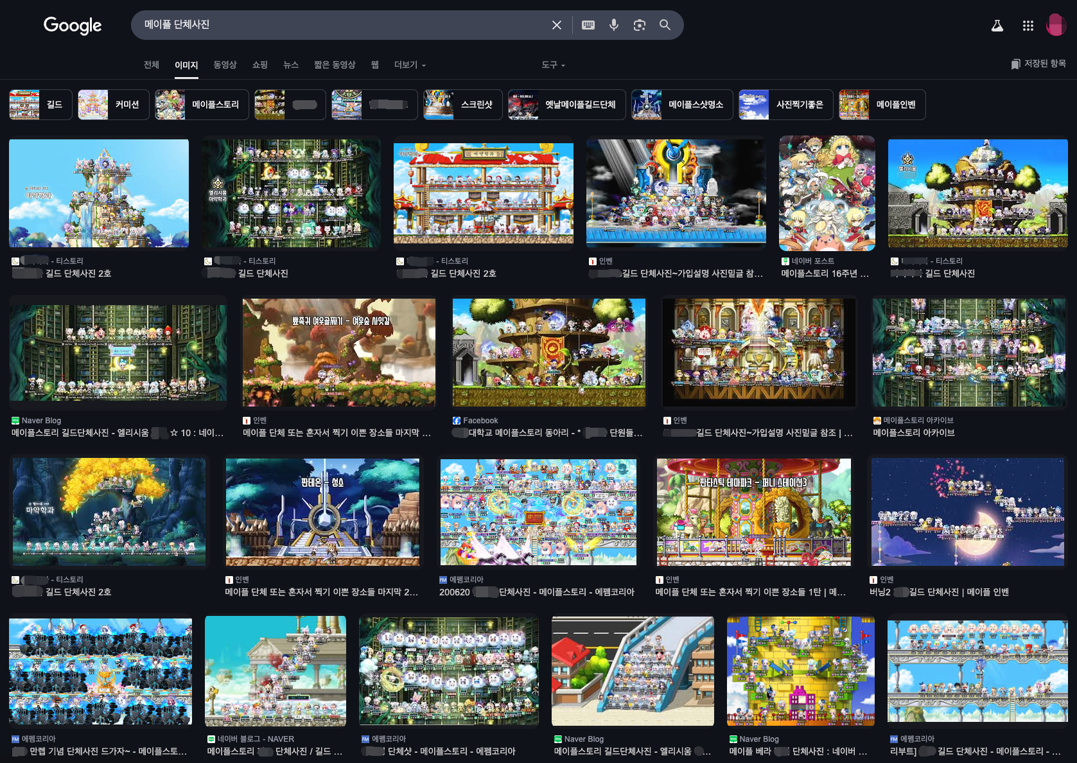Switch to the 전체 tab

pyautogui.click(x=152, y=65)
